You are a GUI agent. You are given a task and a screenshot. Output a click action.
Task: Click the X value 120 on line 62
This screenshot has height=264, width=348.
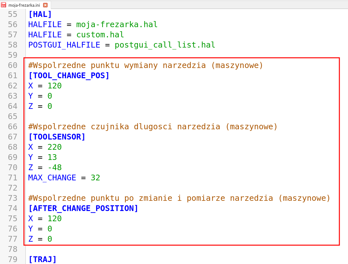click(x=54, y=86)
